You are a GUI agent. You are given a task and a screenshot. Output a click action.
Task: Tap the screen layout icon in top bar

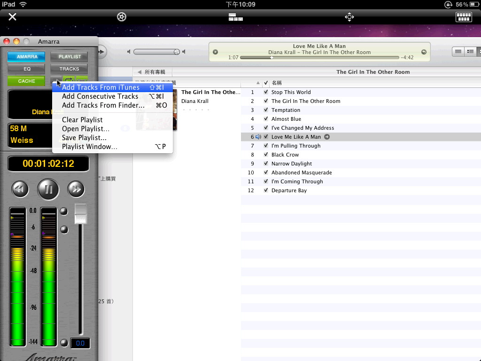click(x=236, y=17)
